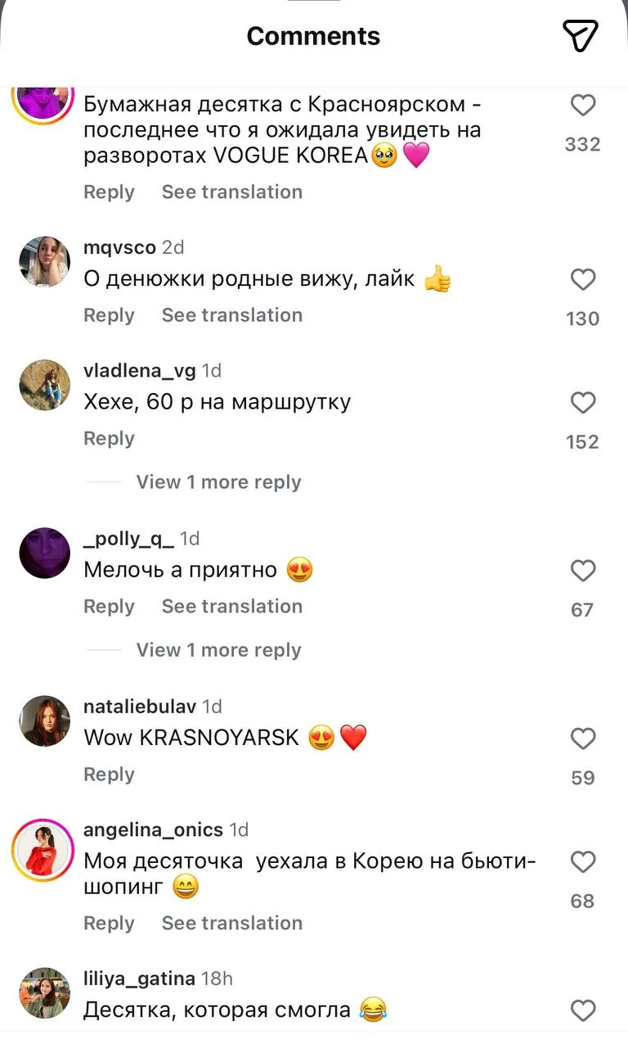628x1048 pixels.
Task: See translation of mqvsco's comment
Action: click(x=231, y=315)
